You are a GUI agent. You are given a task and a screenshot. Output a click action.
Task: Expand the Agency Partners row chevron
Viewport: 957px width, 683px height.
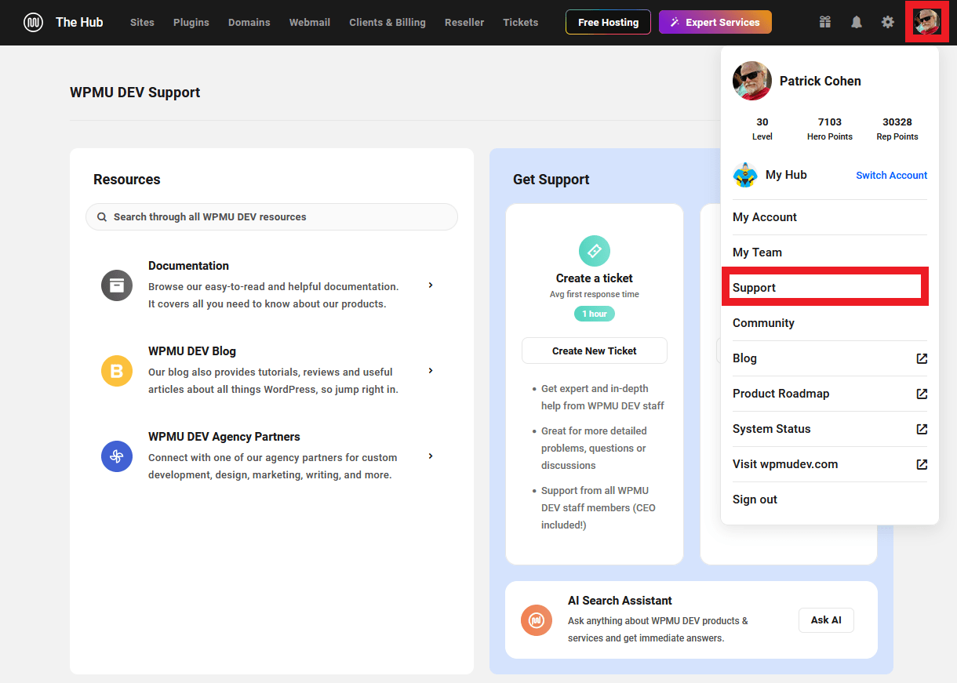pos(431,456)
